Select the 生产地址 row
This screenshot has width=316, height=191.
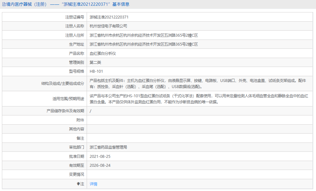coord(144,44)
